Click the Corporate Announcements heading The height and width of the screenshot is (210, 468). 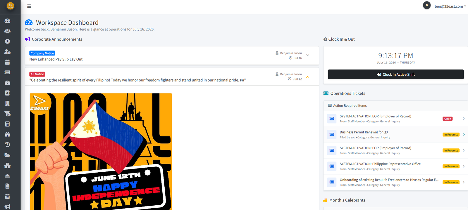(x=57, y=39)
